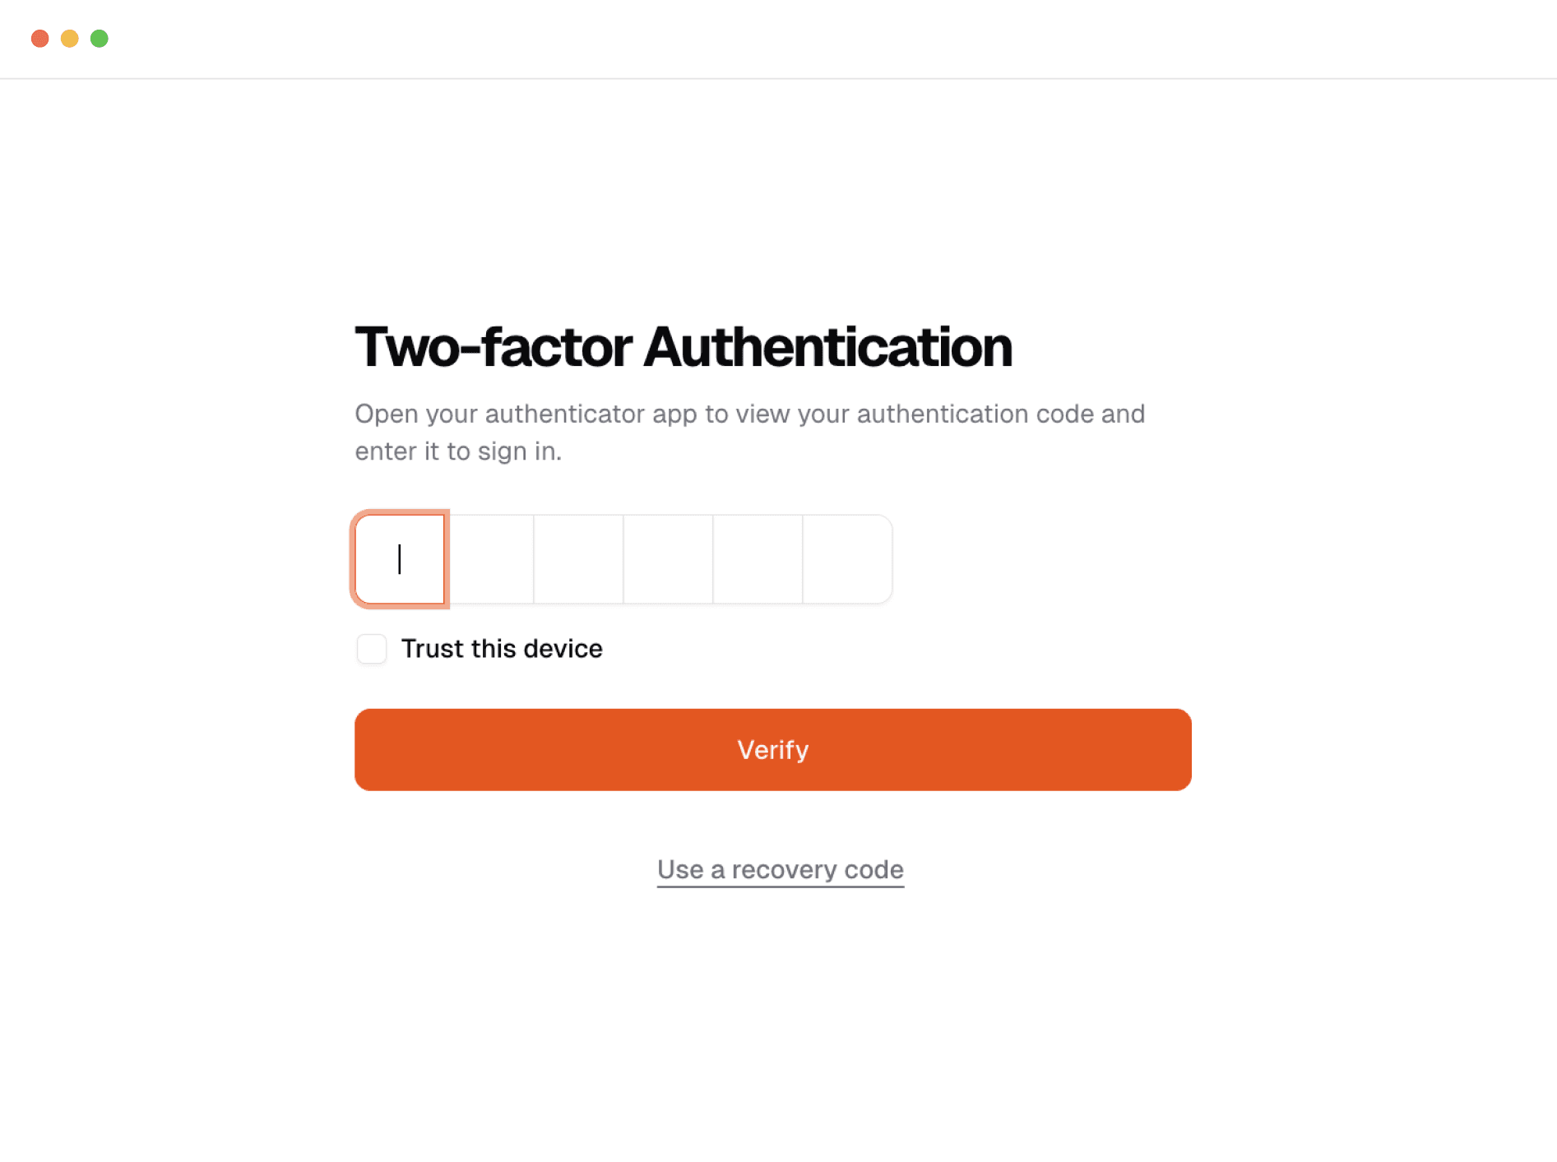Click Verify to submit the code

point(772,749)
